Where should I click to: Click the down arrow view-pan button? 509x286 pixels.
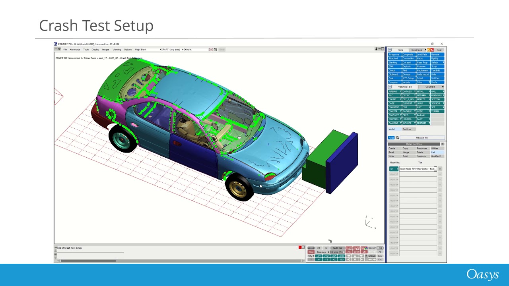tap(355, 259)
